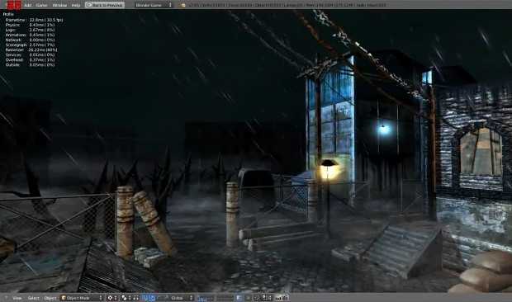Screen dimensions: 512x302
Task: Click the Back to Previous button
Action: tap(105, 5)
